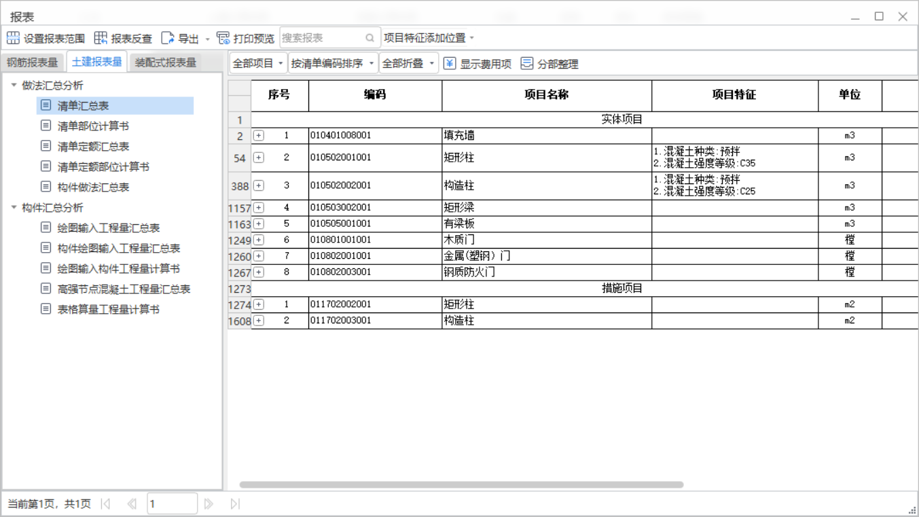Viewport: 919px width, 517px height.
Task: Click the row header number 1157
Action: [x=240, y=208]
